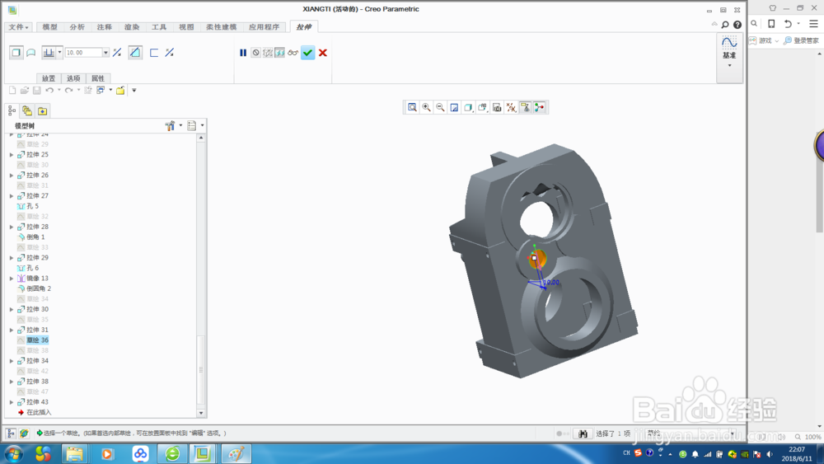Switch to the 柔性建模 ribbon tab

click(221, 27)
